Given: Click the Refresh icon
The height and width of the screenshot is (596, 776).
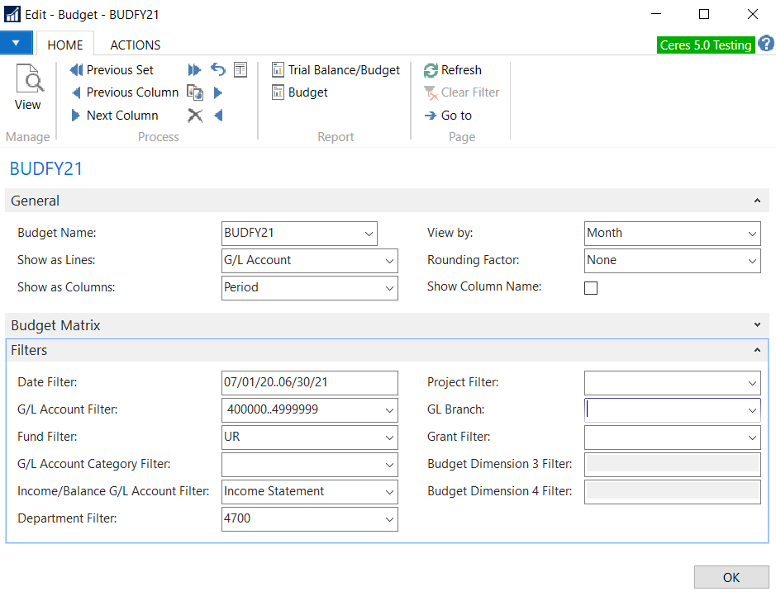Looking at the screenshot, I should pos(431,70).
